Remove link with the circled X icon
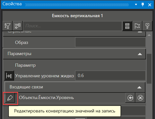 140,98
